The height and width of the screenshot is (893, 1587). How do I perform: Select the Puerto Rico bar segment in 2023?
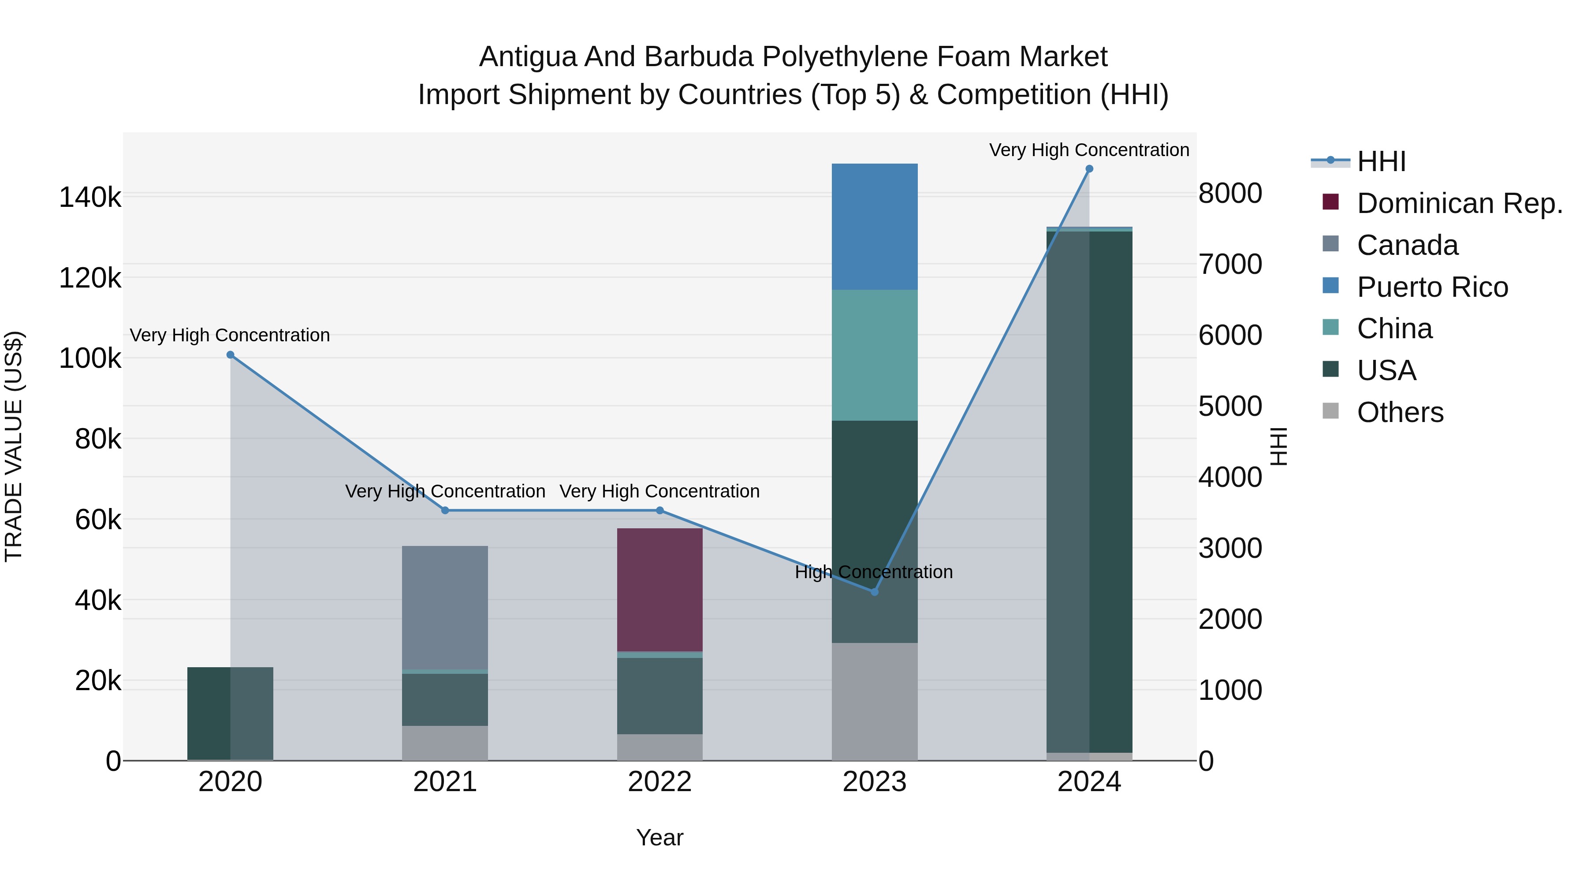[x=875, y=227]
